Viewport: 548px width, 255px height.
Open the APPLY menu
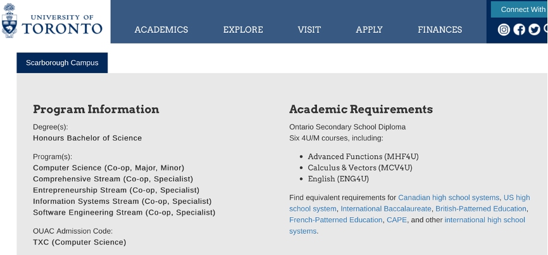coord(369,30)
